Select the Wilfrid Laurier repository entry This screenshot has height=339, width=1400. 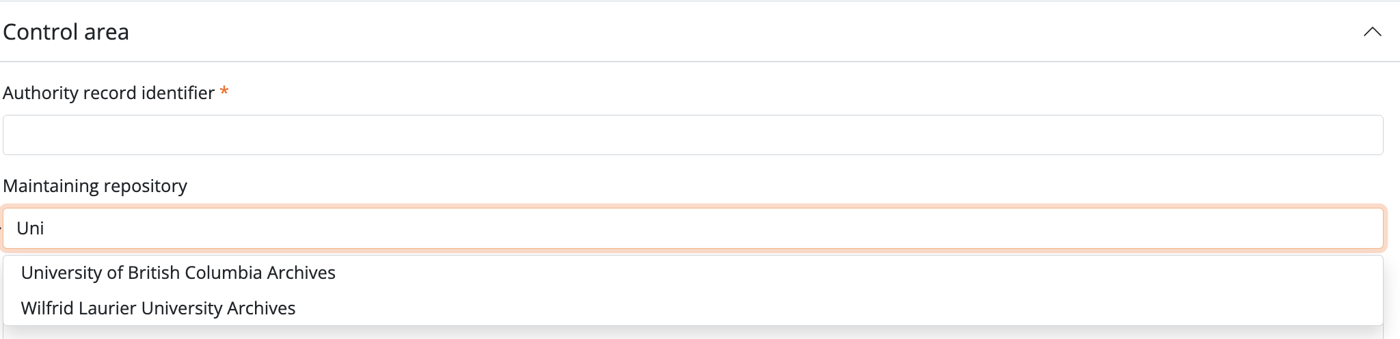[159, 308]
